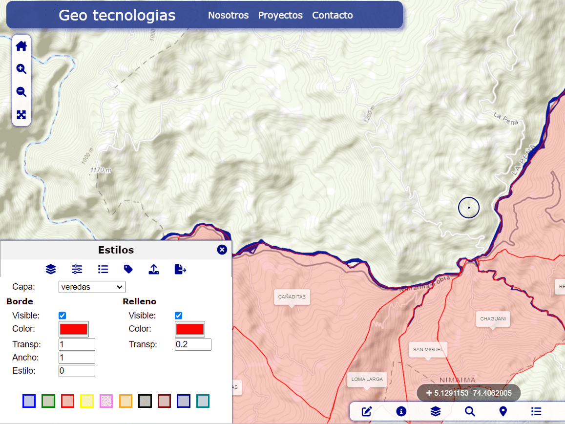Click the label tag icon in Estilos
565x424 pixels.
pos(128,269)
